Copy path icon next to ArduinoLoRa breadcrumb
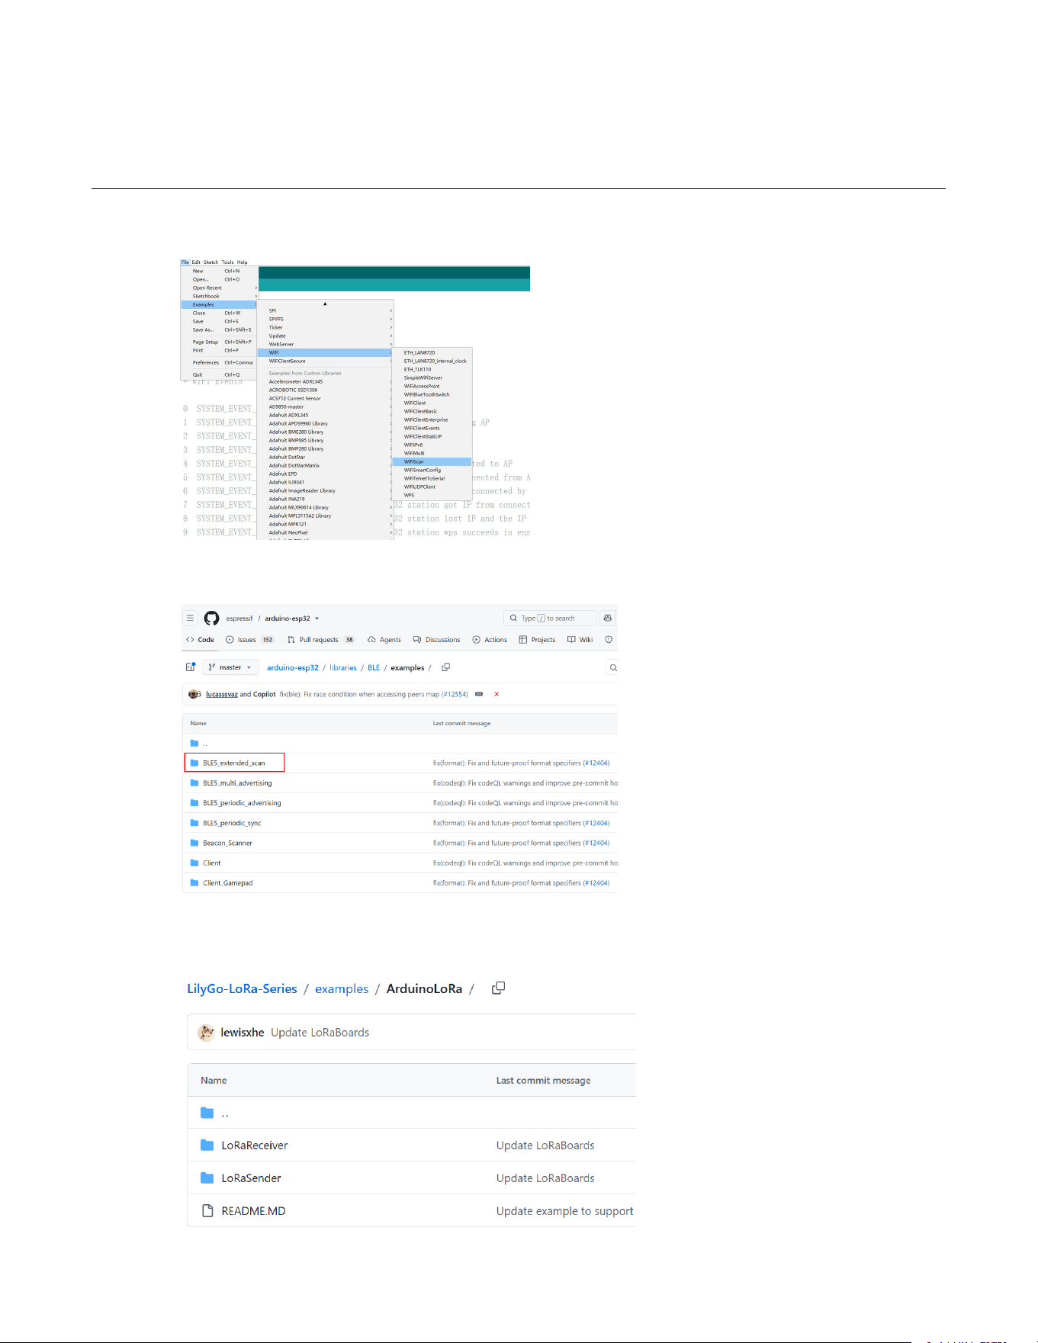The height and width of the screenshot is (1343, 1038). click(498, 988)
